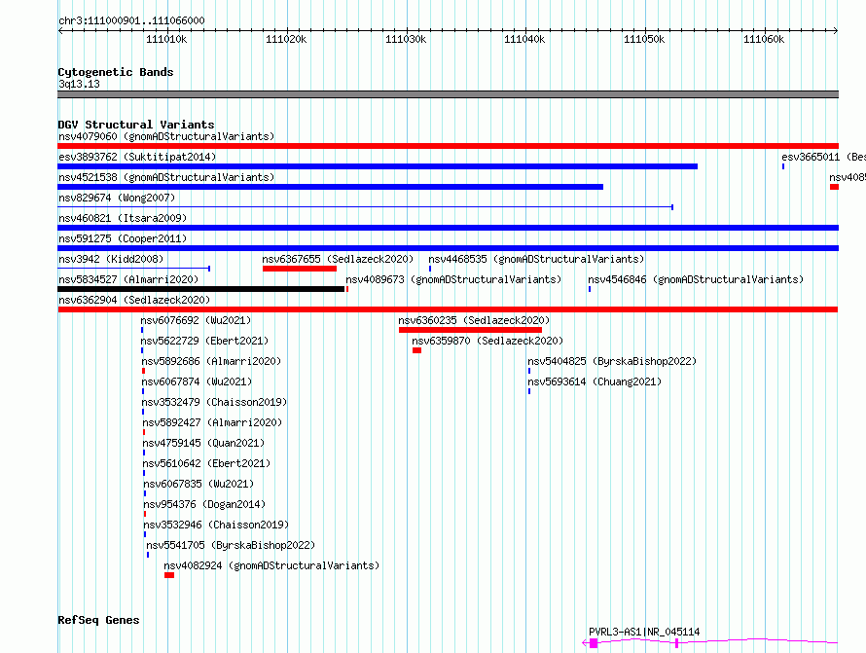Click the nsv3942 (Kidd2008) label
Screen dimensions: 866x653
(111, 259)
